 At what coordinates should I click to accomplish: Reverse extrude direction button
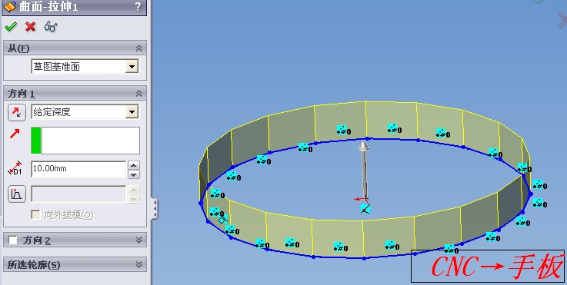(x=17, y=112)
